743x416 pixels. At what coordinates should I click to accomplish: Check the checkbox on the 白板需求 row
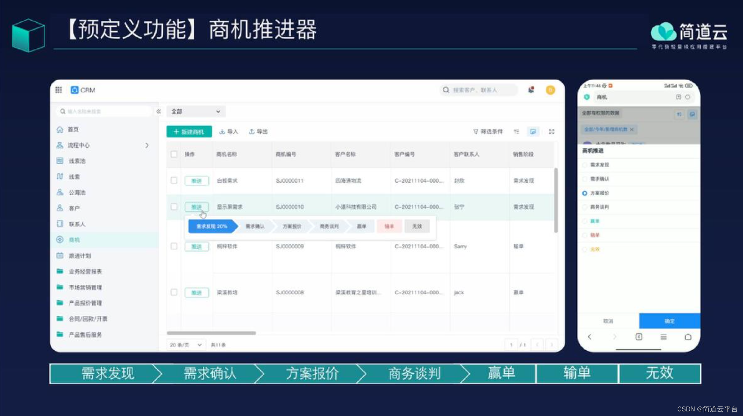point(174,180)
